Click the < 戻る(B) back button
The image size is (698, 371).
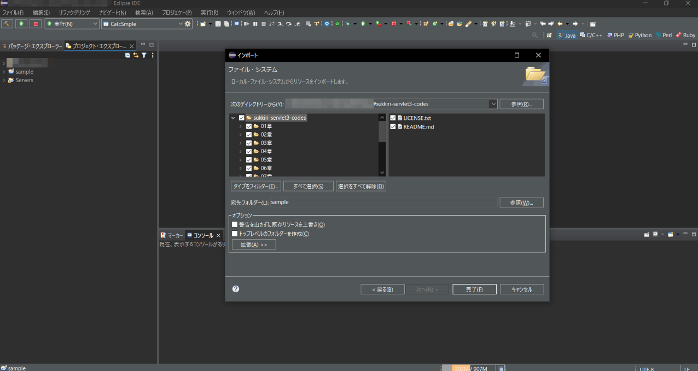coord(382,289)
